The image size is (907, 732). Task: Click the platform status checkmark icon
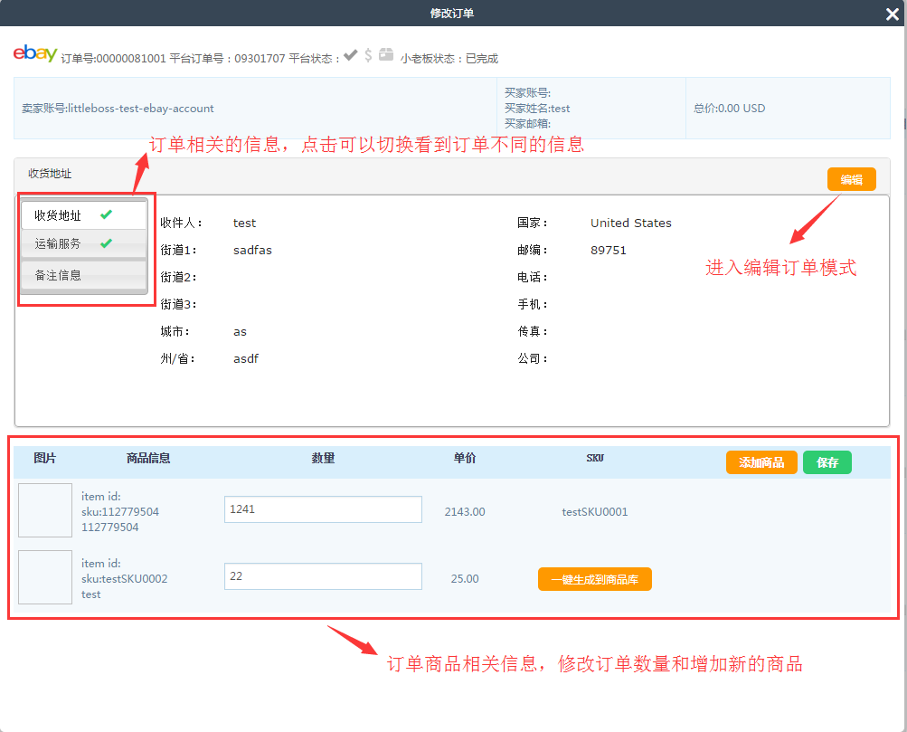[x=351, y=55]
